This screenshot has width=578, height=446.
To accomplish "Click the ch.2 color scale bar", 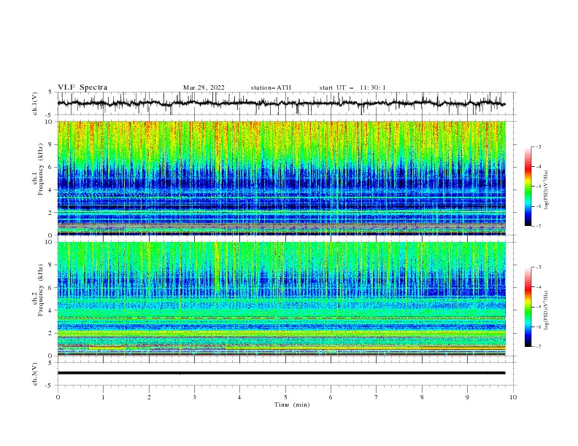I will tap(528, 307).
